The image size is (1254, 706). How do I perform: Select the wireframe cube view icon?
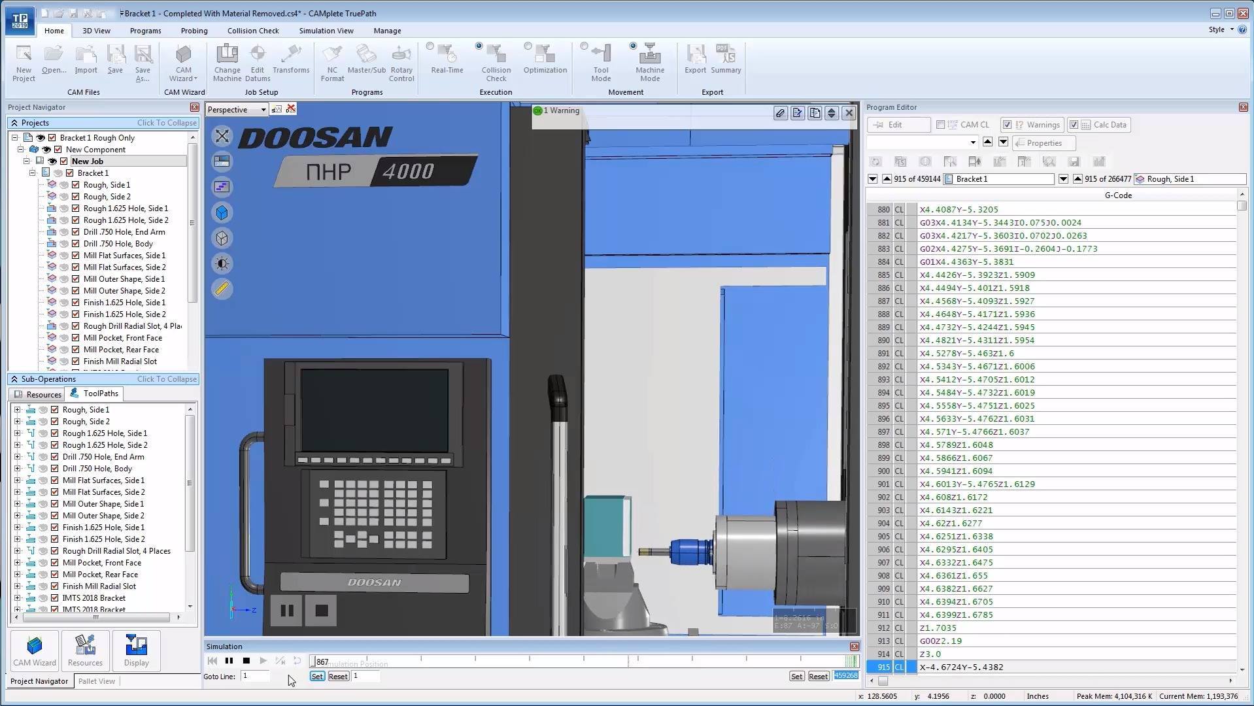(222, 238)
